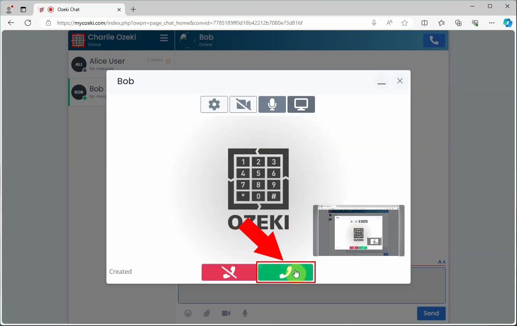Click the browser address bar URL
The height and width of the screenshot is (326, 517).
tap(180, 23)
